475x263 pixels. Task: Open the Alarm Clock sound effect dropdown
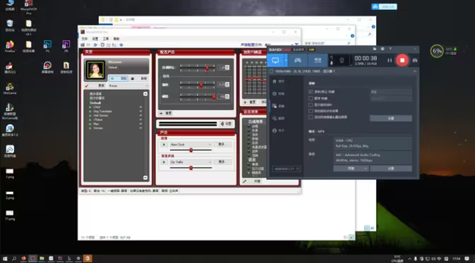(190, 145)
